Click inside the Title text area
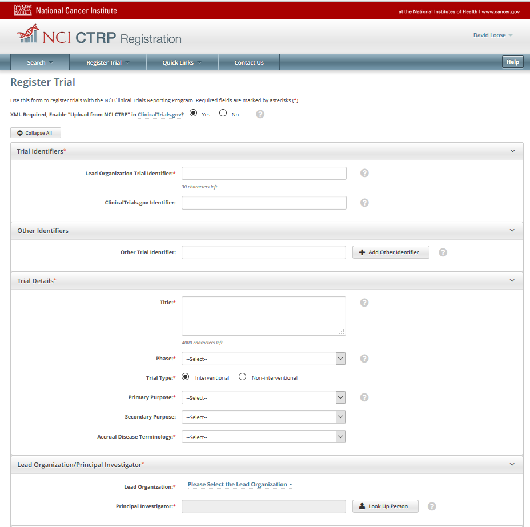This screenshot has height=527, width=530. point(264,316)
